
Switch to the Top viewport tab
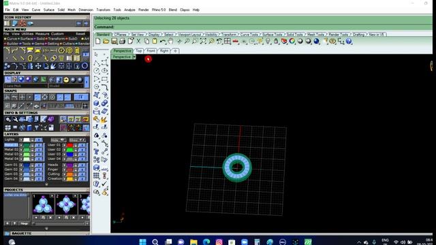[x=139, y=51]
